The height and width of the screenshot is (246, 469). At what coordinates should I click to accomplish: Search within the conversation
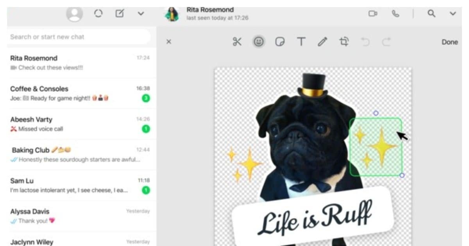[431, 13]
